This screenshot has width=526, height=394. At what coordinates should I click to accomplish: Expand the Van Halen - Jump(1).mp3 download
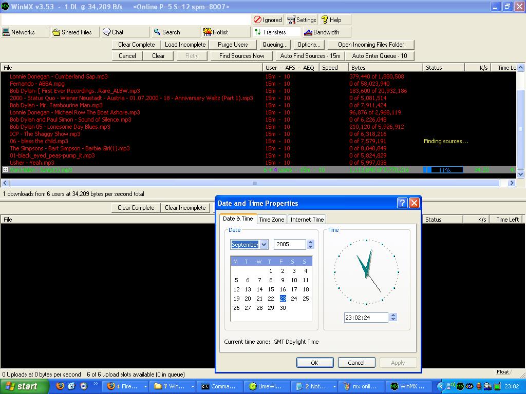tap(5, 170)
